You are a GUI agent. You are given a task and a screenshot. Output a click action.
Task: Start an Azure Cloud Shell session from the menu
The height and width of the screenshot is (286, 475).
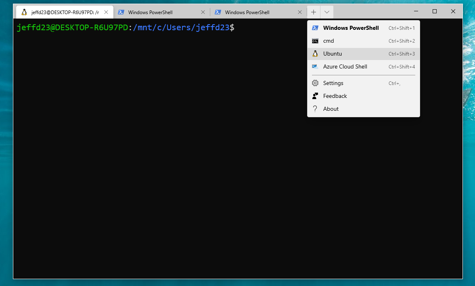point(345,66)
